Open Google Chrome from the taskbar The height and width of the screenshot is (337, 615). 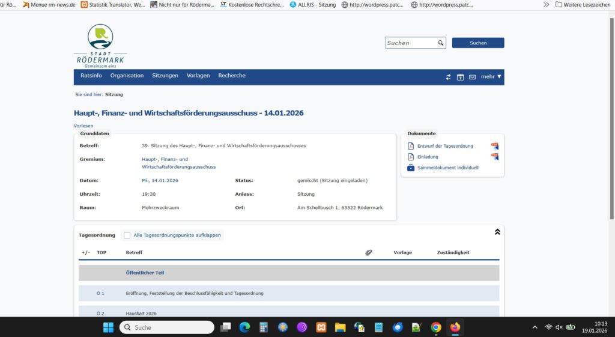pyautogui.click(x=436, y=327)
